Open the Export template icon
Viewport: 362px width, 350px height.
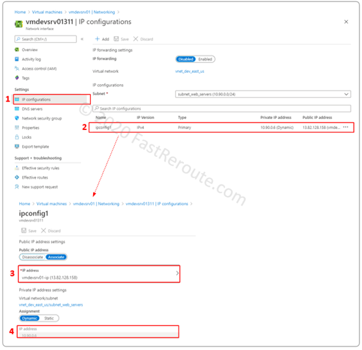click(x=17, y=146)
